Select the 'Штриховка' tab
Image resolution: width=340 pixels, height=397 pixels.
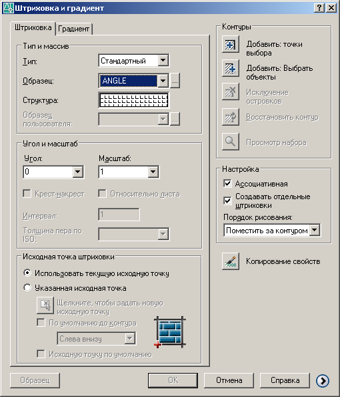pyautogui.click(x=33, y=27)
